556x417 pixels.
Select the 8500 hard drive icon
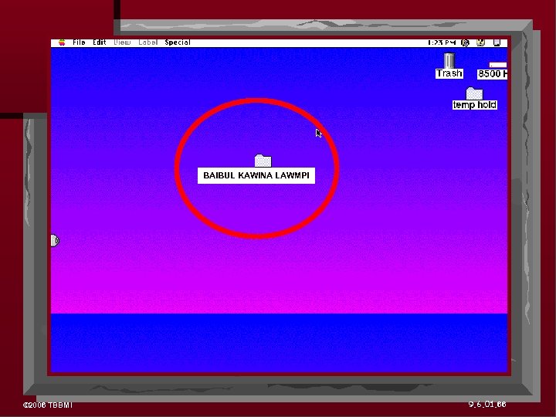coord(498,65)
